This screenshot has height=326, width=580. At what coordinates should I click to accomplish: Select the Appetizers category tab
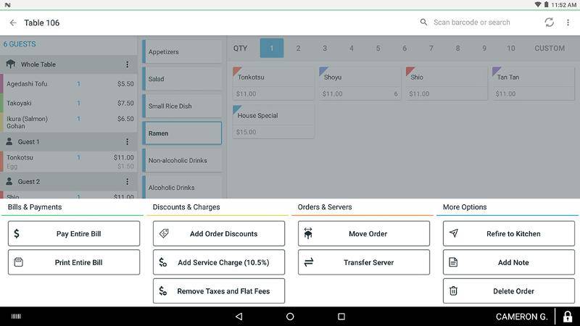click(x=183, y=51)
